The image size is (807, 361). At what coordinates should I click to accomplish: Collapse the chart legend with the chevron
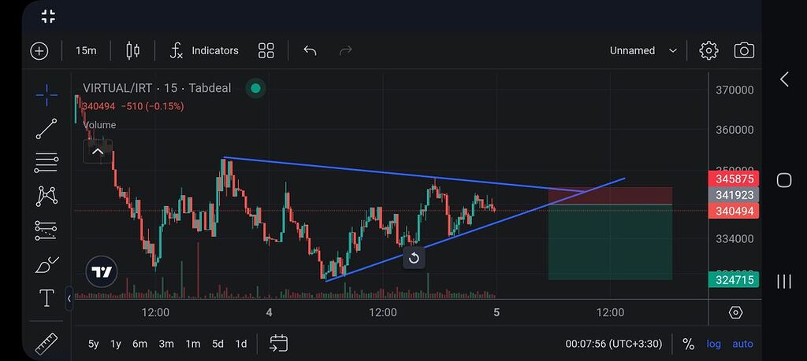(98, 151)
